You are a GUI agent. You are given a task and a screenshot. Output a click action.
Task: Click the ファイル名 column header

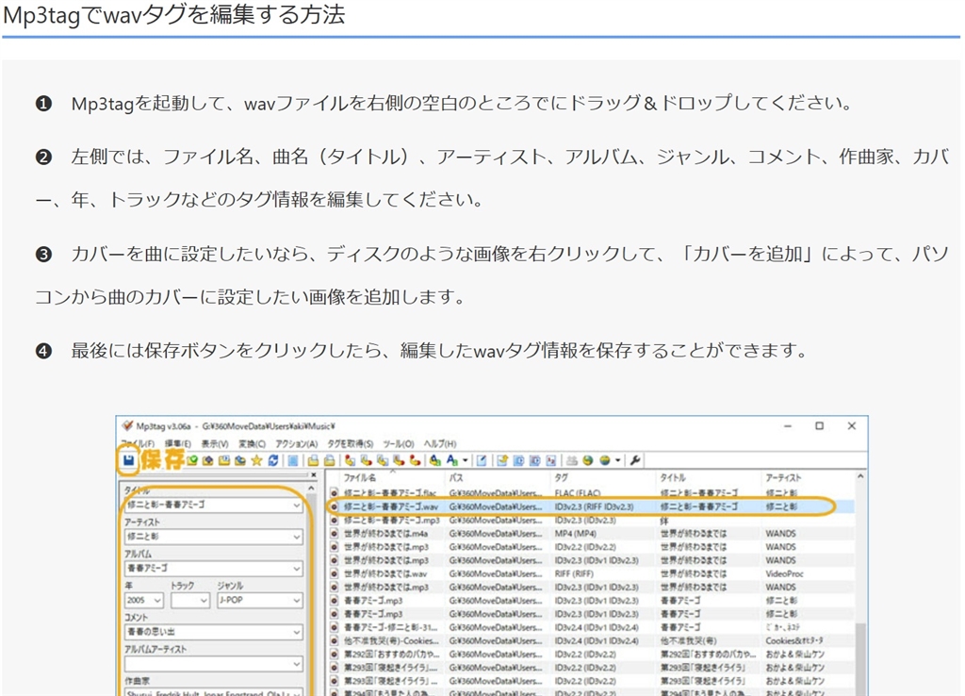[x=360, y=478]
